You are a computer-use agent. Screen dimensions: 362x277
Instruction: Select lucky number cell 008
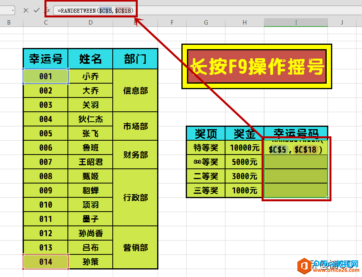(46, 176)
